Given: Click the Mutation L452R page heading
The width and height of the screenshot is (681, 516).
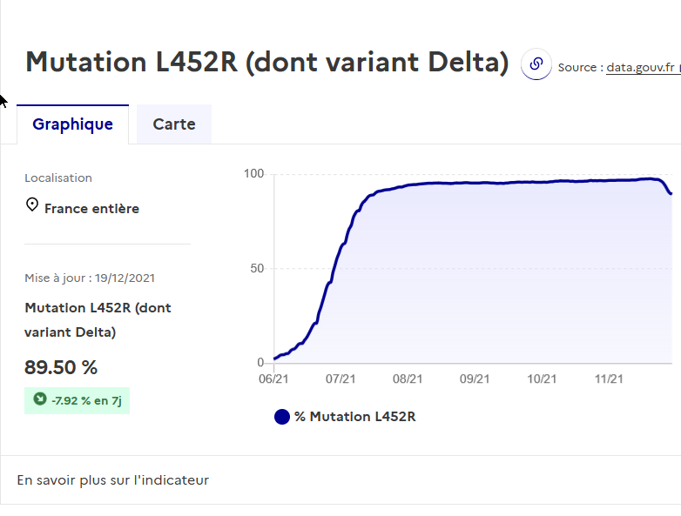Looking at the screenshot, I should click(x=266, y=63).
